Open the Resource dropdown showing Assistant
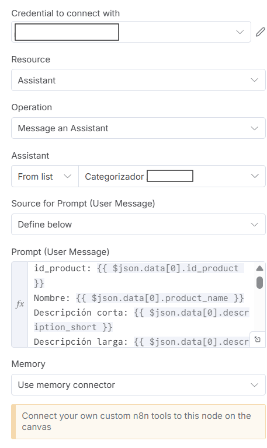Screen dimensions: 267x448 138,80
